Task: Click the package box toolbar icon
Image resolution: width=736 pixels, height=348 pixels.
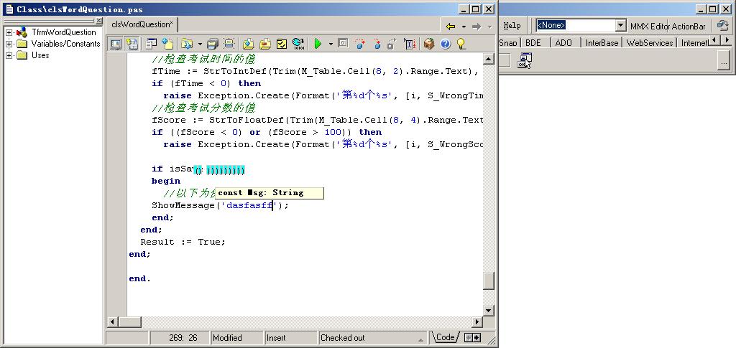Action: (x=429, y=44)
